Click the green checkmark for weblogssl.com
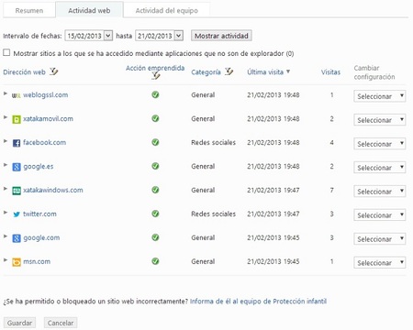Viewport: 413px width, 330px height. pos(155,94)
